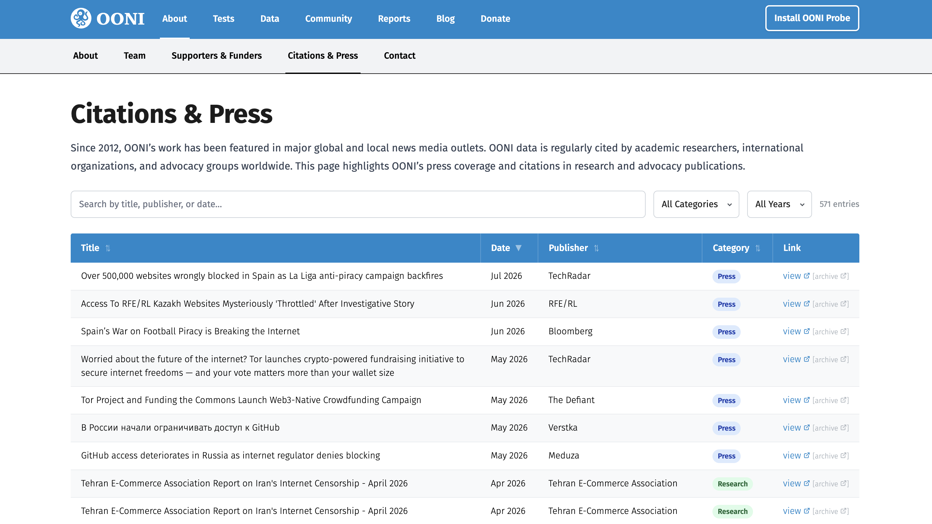Open the Donate navigation item
The width and height of the screenshot is (932, 524).
tap(495, 18)
